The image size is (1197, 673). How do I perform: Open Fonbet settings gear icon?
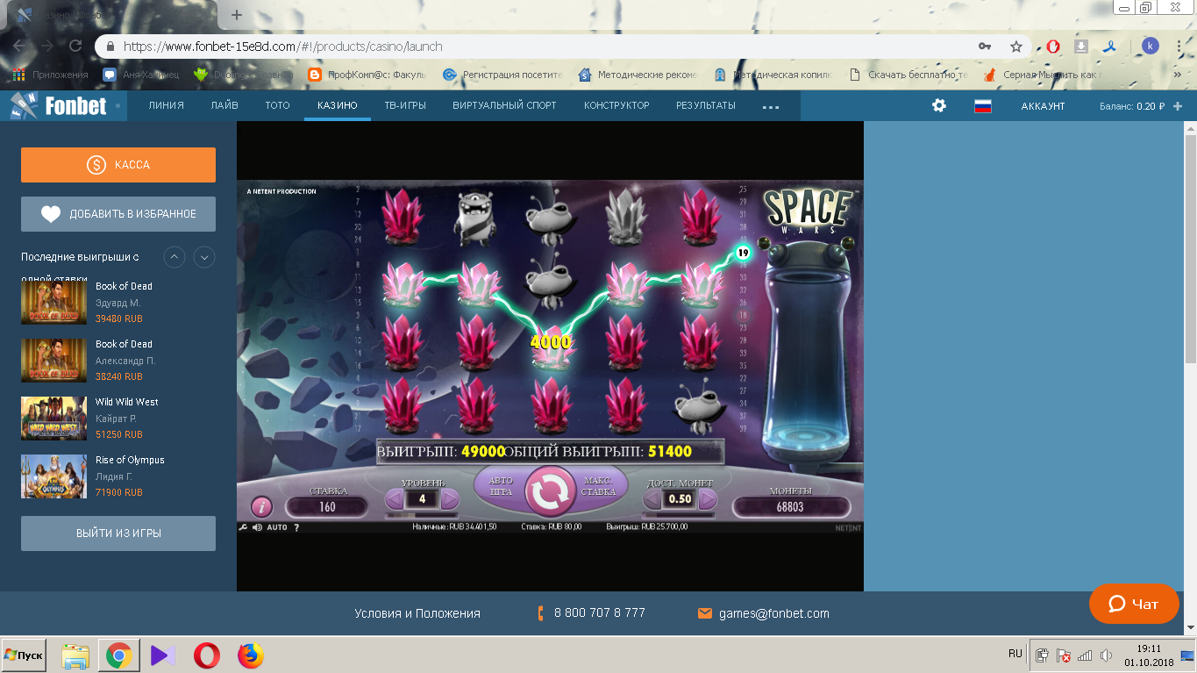[x=939, y=105]
